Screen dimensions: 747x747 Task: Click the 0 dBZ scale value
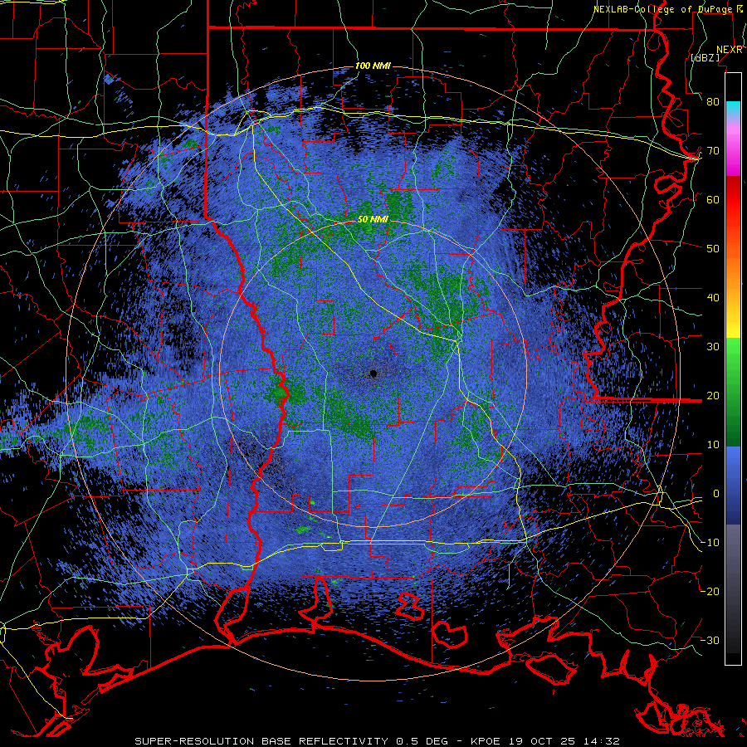click(x=715, y=494)
